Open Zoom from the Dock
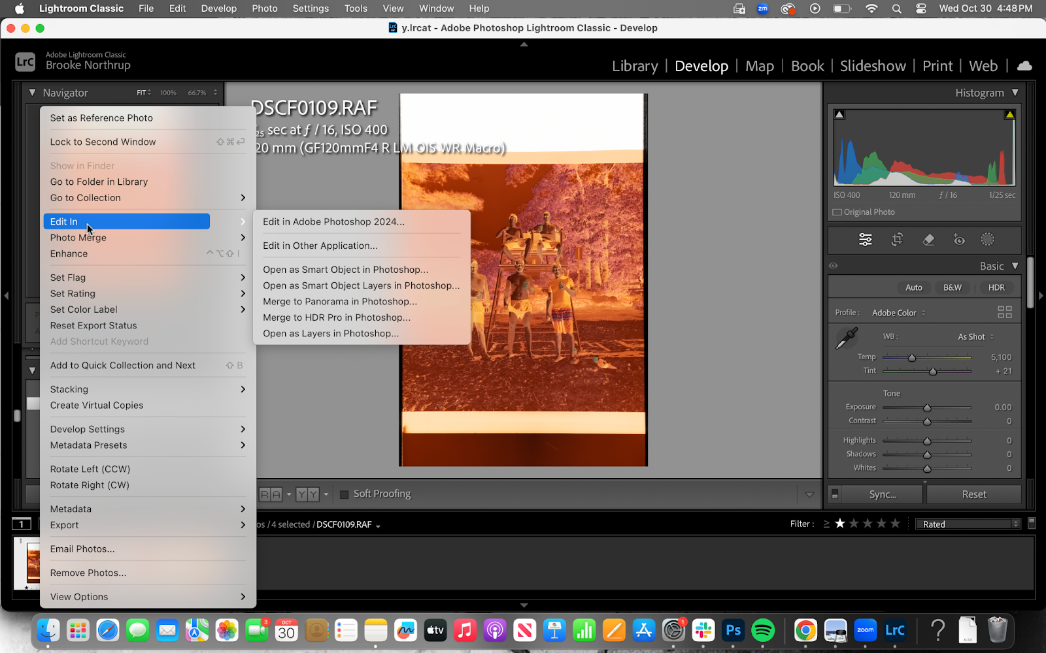1046x653 pixels. tap(865, 631)
